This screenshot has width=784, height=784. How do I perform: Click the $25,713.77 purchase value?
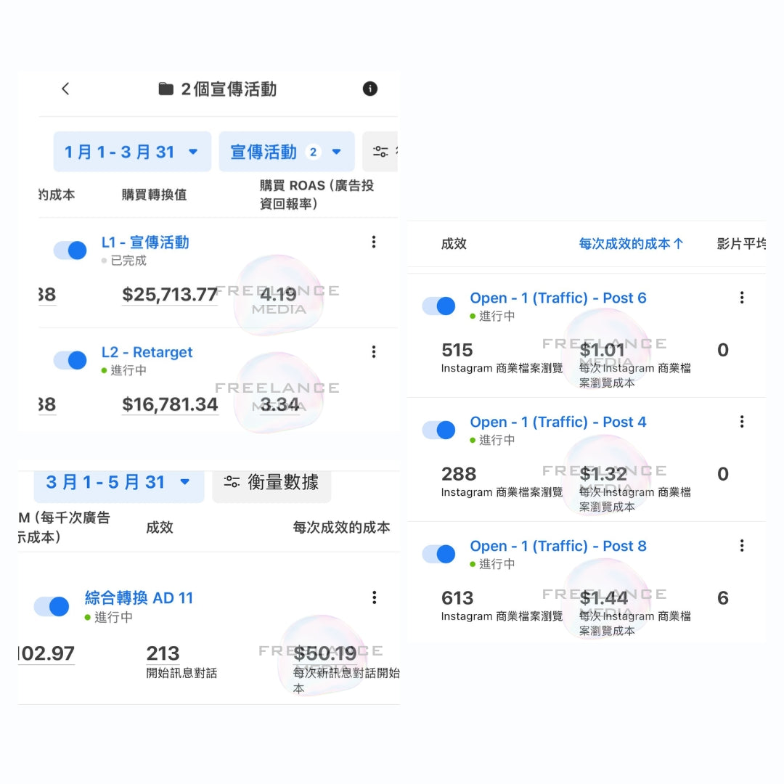(x=170, y=295)
